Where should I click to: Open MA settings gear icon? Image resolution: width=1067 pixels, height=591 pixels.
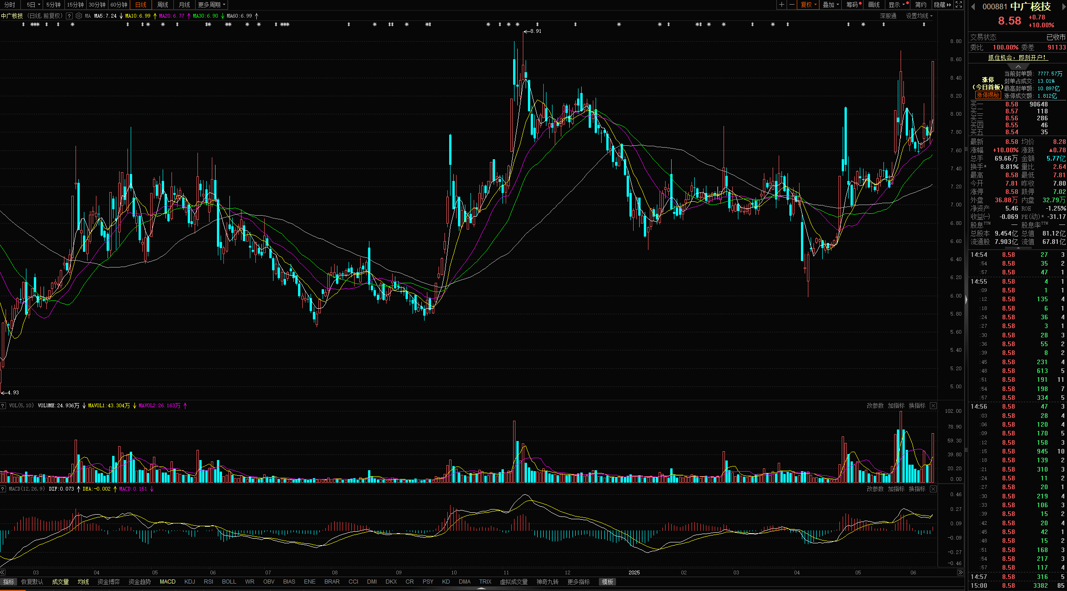(79, 16)
